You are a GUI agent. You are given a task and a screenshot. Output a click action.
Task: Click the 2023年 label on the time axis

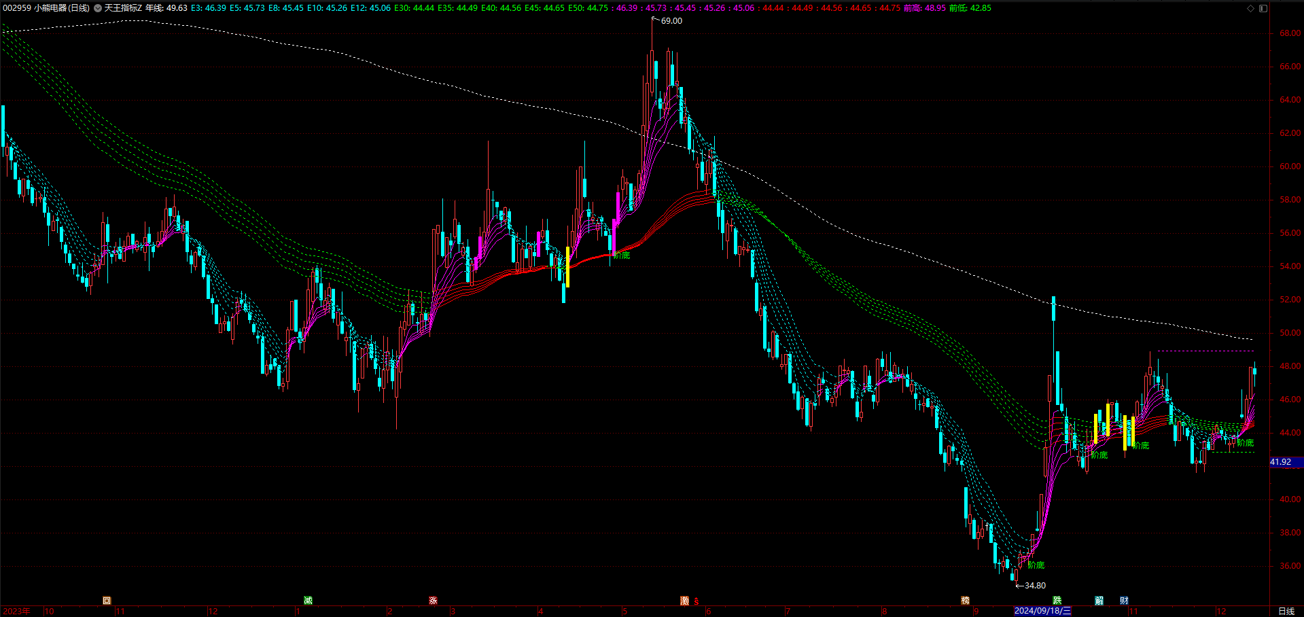coord(16,611)
